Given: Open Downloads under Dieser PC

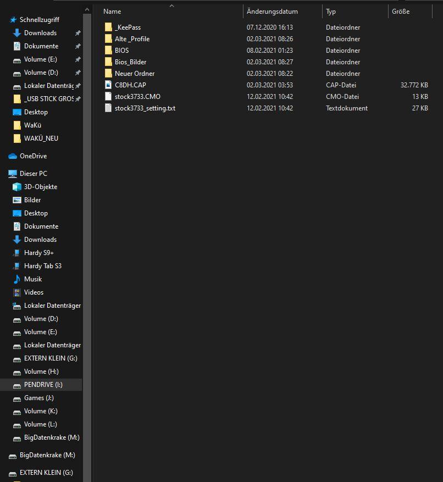Looking at the screenshot, I should [x=40, y=240].
